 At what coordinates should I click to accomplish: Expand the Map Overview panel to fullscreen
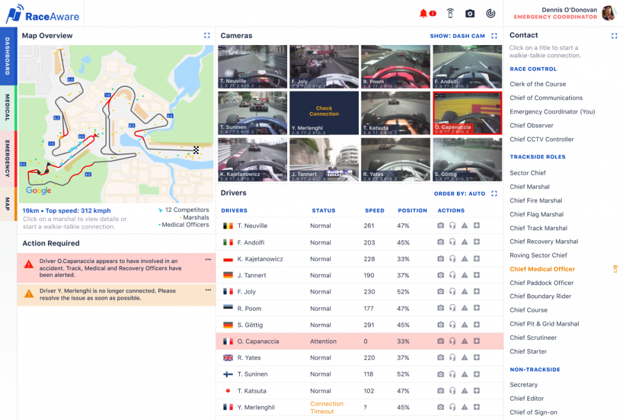coord(207,36)
